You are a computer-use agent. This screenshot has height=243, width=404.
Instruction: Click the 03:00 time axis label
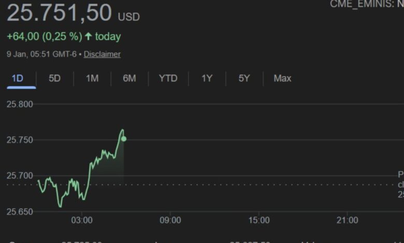point(82,220)
